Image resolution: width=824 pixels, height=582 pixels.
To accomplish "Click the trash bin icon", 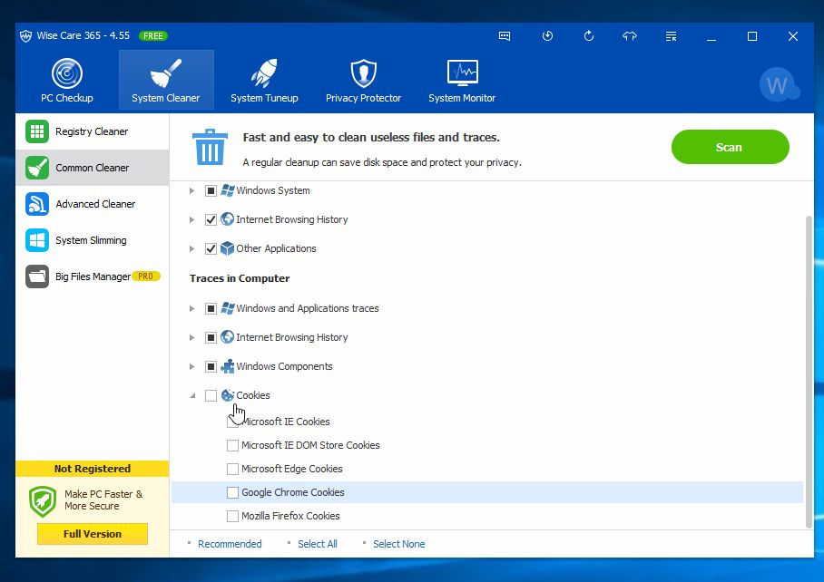I will [x=211, y=148].
